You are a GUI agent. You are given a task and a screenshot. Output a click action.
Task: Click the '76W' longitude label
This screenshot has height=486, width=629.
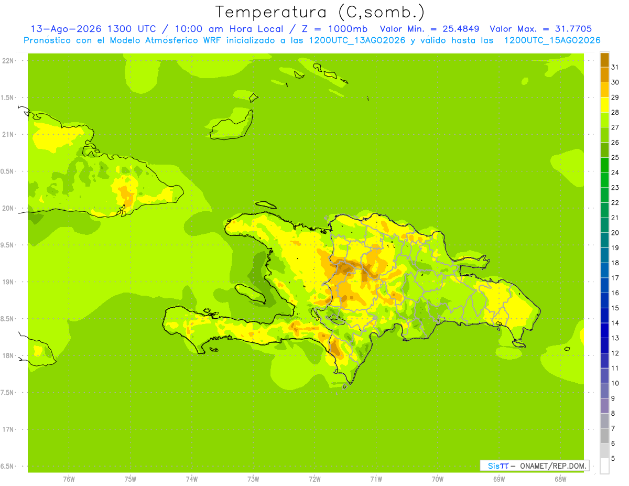tap(69, 479)
